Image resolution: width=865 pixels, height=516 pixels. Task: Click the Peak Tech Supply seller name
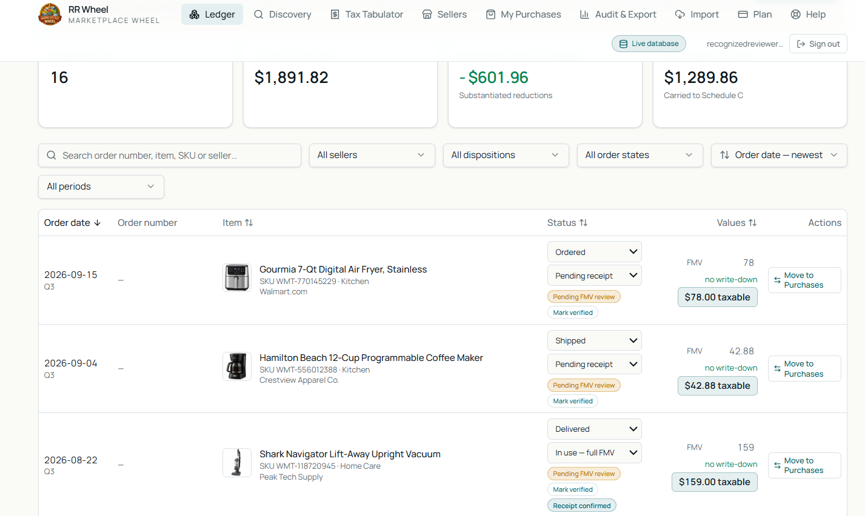tap(291, 477)
